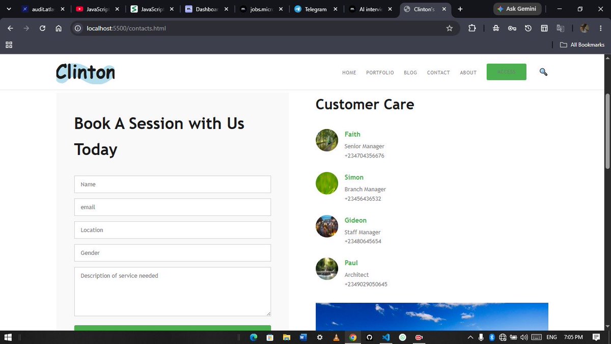
Task: Open GitHub Desktop from the taskbar
Action: 369,337
